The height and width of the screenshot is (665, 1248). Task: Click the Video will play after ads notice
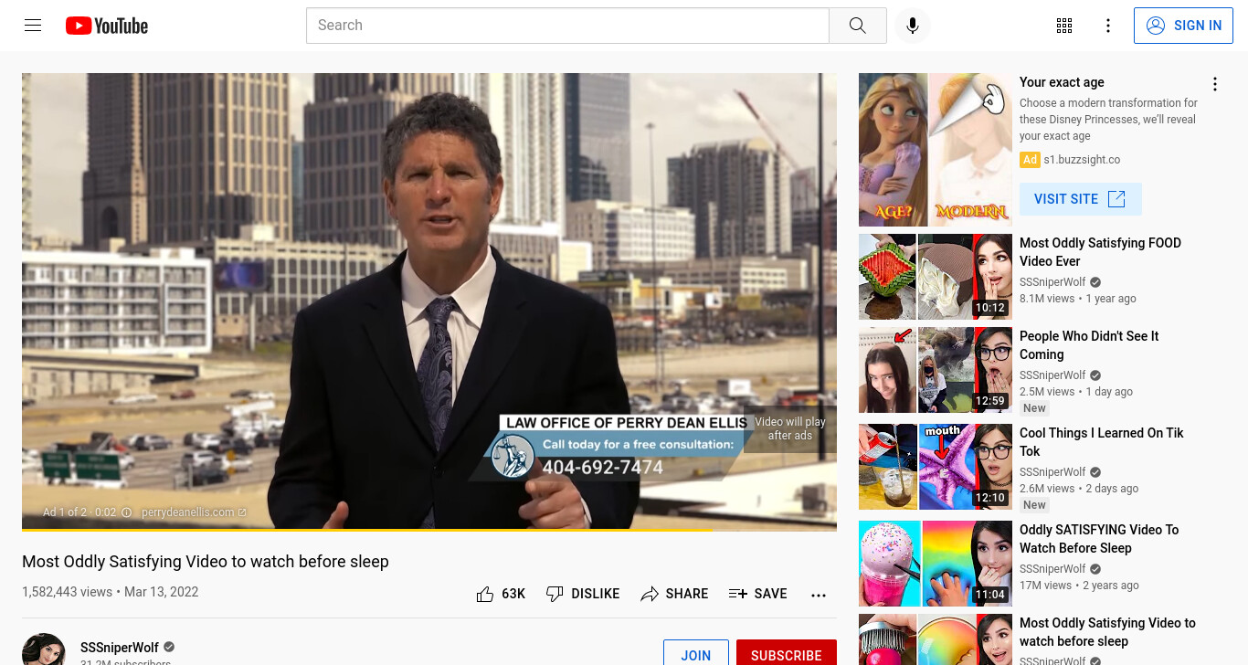coord(789,428)
